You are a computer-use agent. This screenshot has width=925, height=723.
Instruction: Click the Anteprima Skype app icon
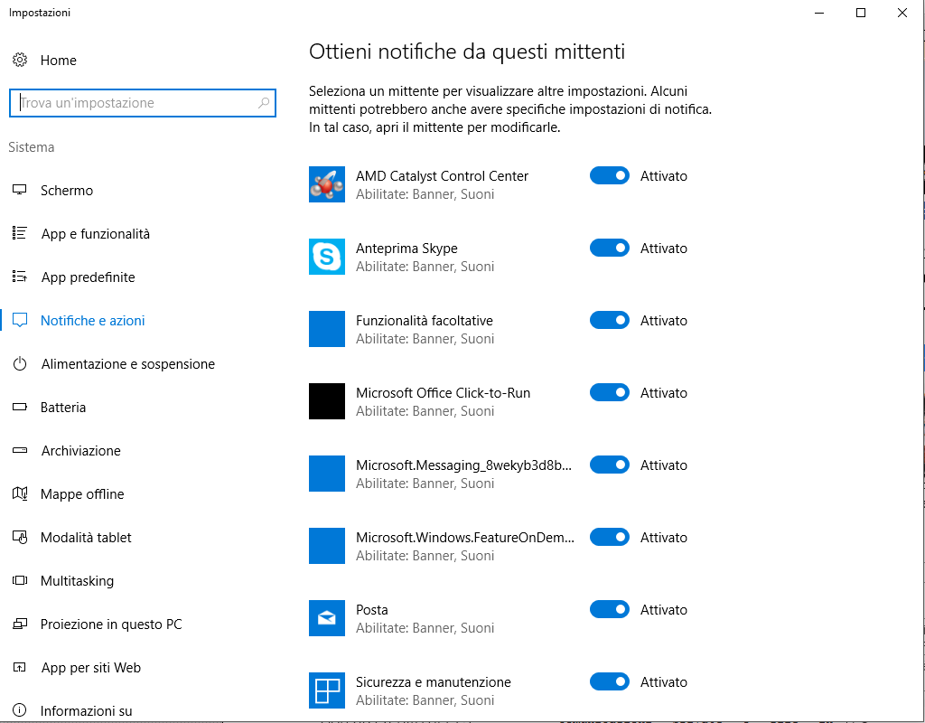pos(327,257)
